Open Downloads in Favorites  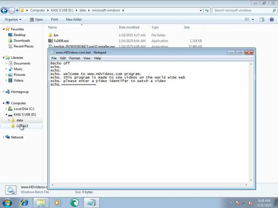(x=22, y=41)
